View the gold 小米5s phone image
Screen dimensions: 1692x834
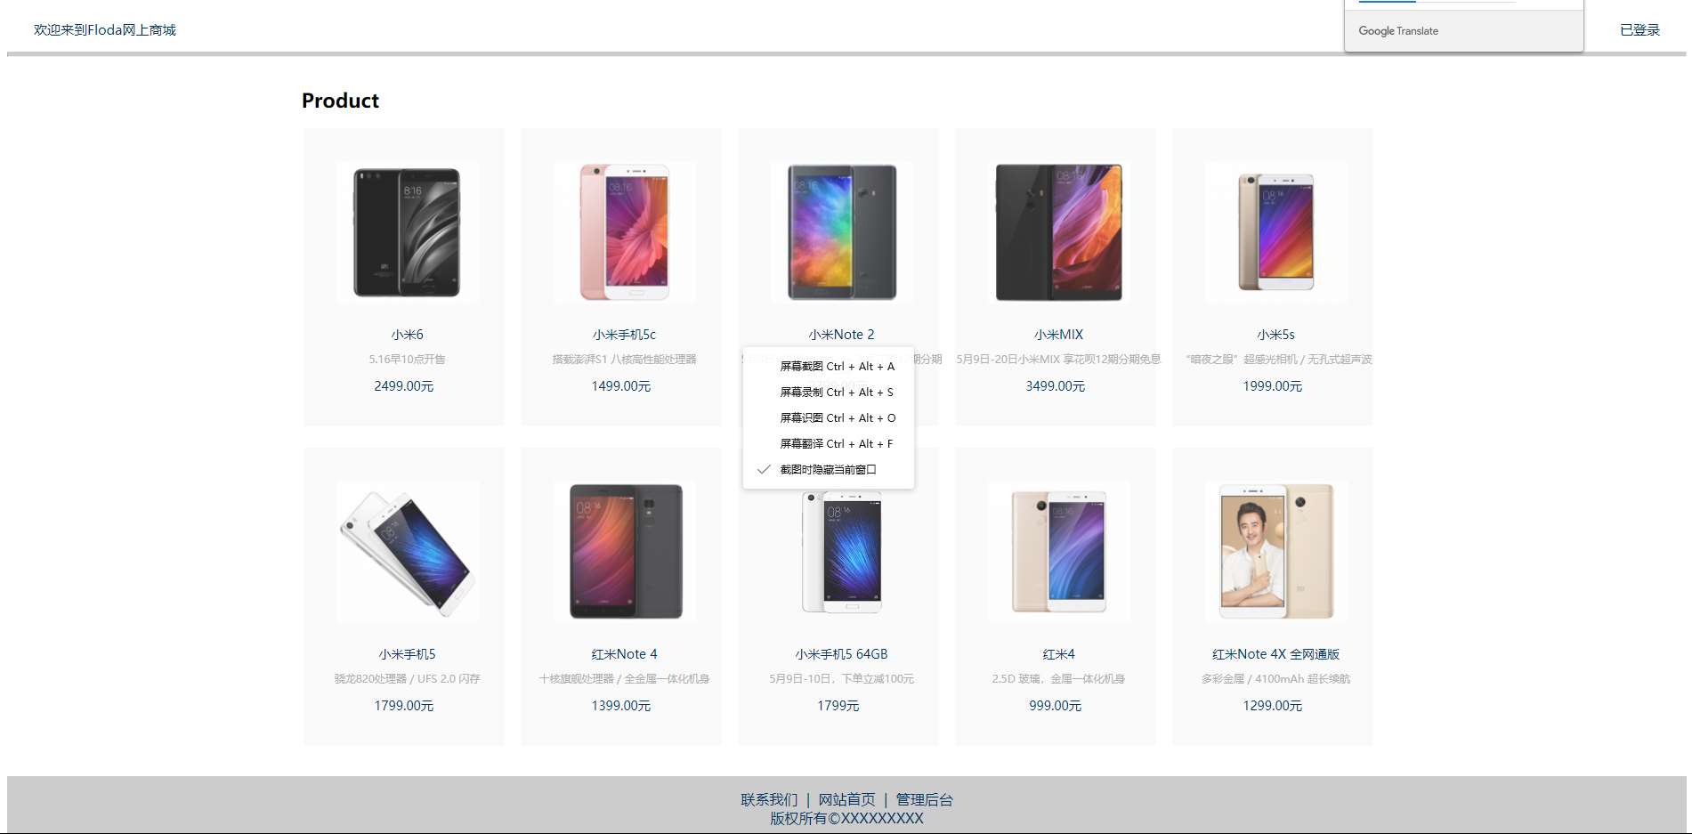coord(1275,232)
